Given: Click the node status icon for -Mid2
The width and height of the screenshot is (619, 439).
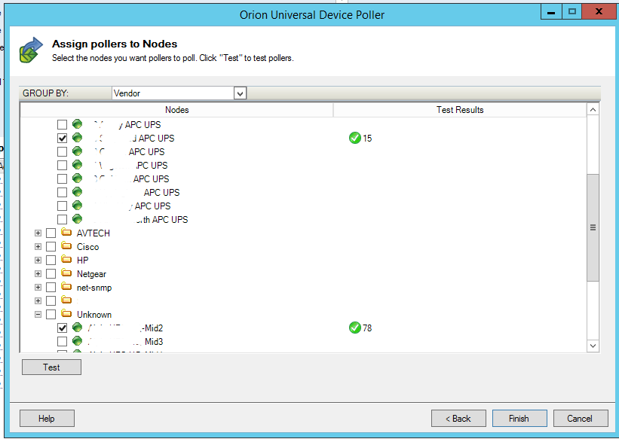Looking at the screenshot, I should pyautogui.click(x=78, y=328).
